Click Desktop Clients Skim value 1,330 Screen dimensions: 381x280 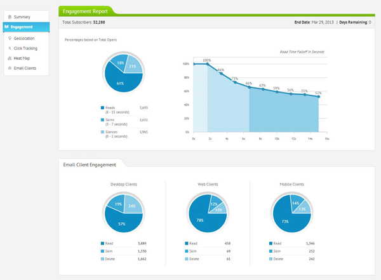[142, 251]
